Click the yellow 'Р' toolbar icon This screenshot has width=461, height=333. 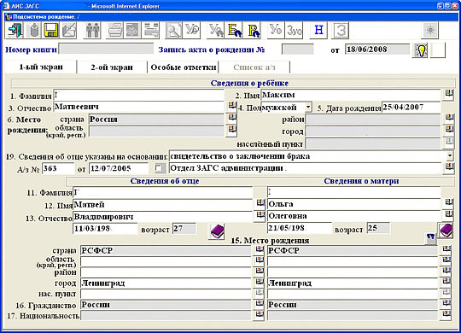(253, 30)
